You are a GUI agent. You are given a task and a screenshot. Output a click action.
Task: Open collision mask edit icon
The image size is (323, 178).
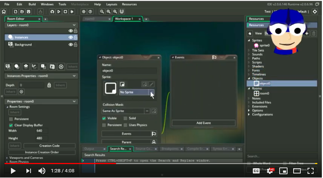[154, 111]
